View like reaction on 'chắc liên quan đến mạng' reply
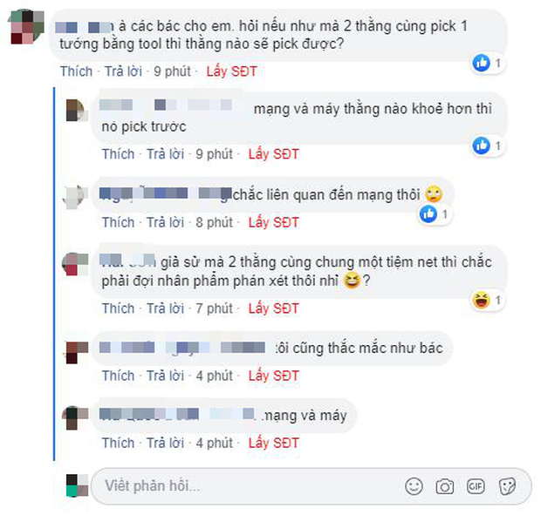The width and height of the screenshot is (541, 515). click(x=435, y=214)
